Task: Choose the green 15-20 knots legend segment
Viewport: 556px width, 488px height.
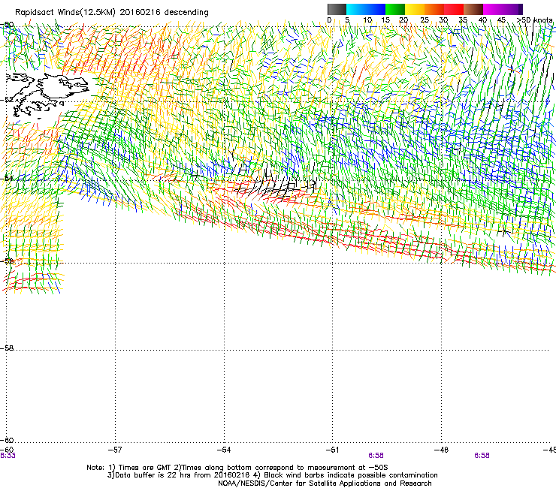Action: [x=395, y=9]
